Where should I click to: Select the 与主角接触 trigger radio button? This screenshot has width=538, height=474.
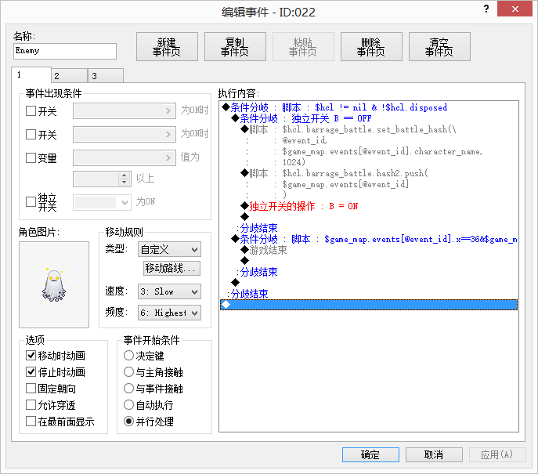click(x=128, y=371)
